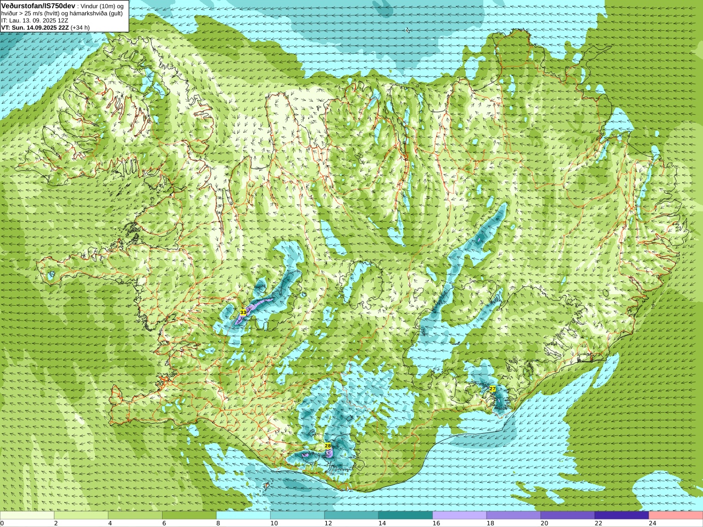This screenshot has height=527, width=703.
Task: Click the pink above-24 m/s legend swatch
Action: point(676,515)
